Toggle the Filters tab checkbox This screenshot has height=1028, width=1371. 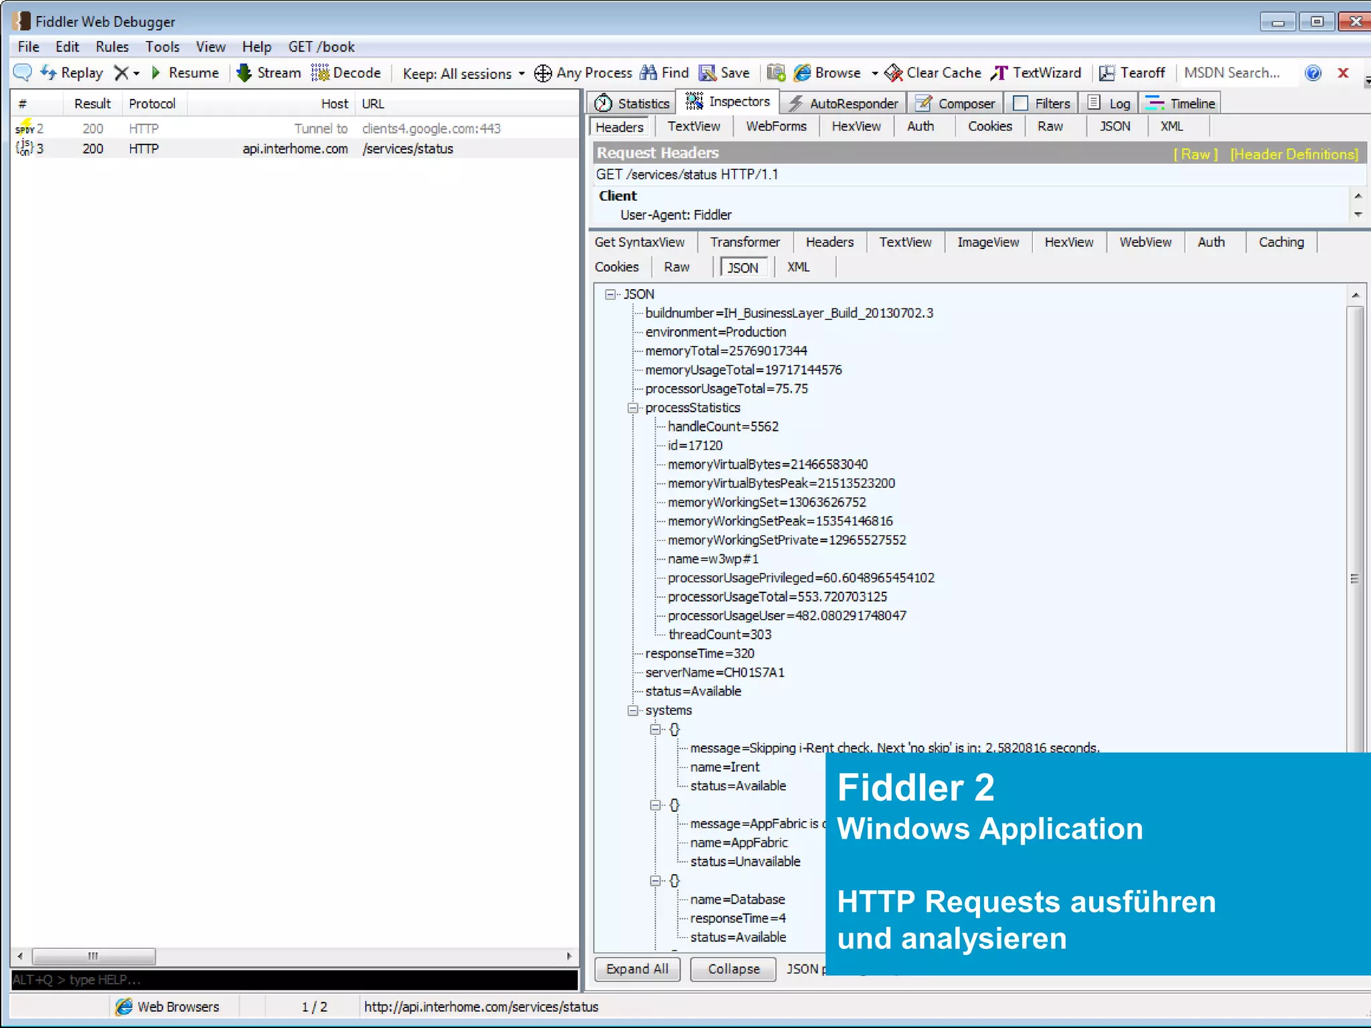pos(1020,103)
